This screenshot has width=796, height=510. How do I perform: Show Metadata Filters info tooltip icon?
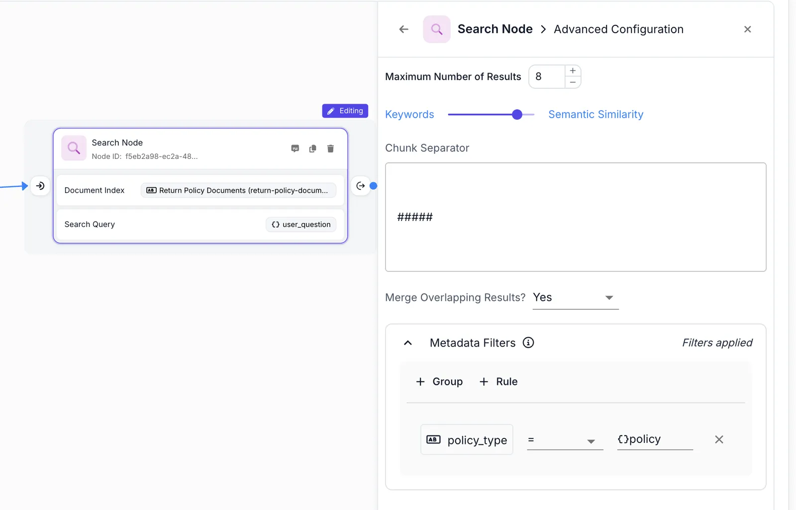528,343
